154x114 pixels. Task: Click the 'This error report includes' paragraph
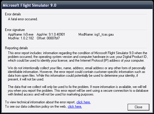(78, 57)
